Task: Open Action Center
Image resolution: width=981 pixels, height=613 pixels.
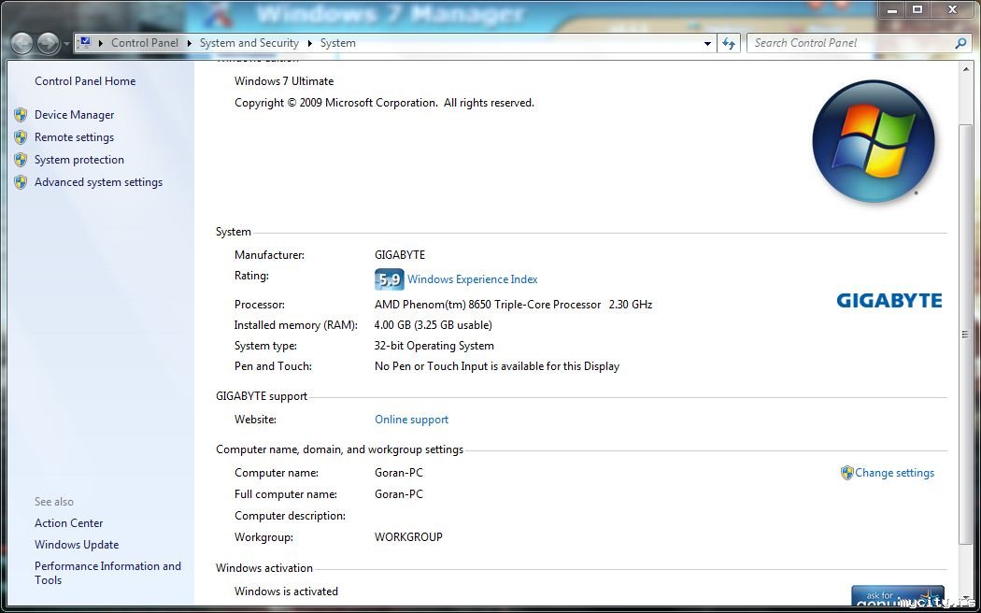Action: click(x=69, y=523)
